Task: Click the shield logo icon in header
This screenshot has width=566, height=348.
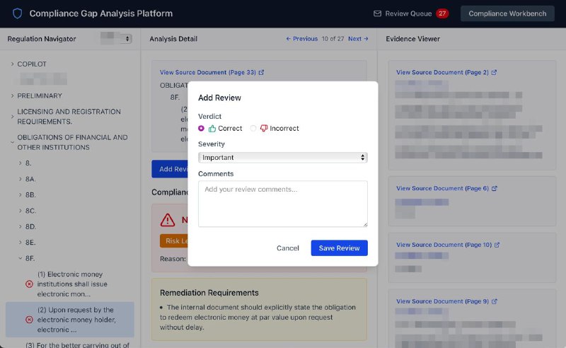Action: (17, 13)
